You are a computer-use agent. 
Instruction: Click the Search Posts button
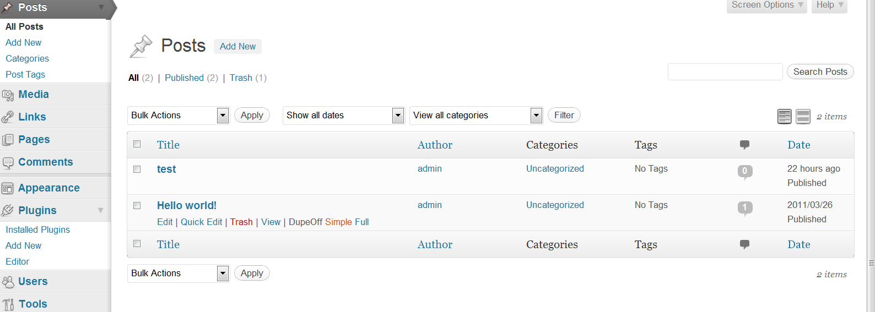pos(820,72)
